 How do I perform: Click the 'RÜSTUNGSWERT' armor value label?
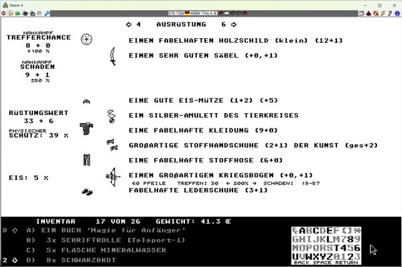click(x=39, y=113)
